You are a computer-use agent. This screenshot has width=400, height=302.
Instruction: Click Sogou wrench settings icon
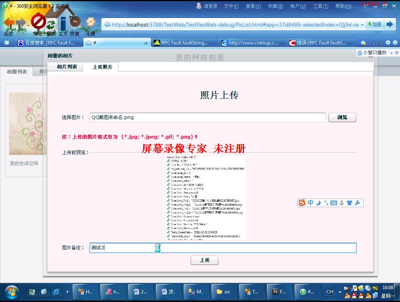click(357, 203)
